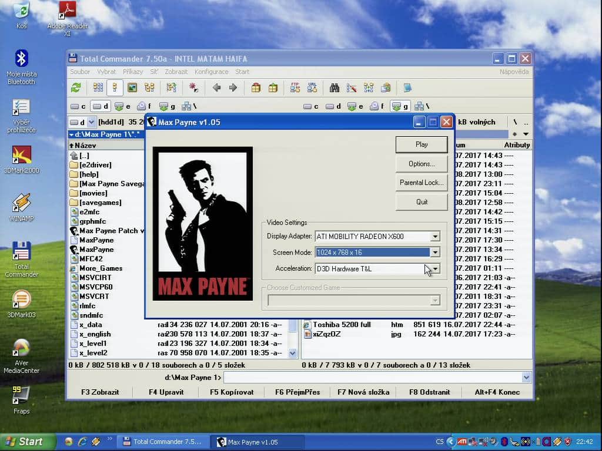This screenshot has width=602, height=451.
Task: Click the Parental Lock... button
Action: (x=422, y=183)
